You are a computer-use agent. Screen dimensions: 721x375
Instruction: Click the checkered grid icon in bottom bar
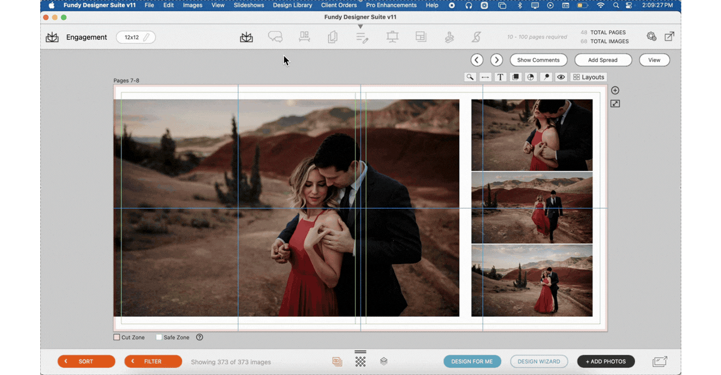tap(360, 362)
